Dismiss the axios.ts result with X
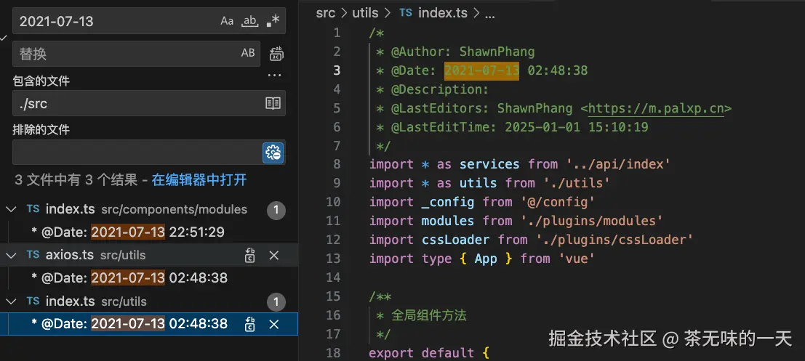Viewport: 805px width, 361px height. pos(274,255)
